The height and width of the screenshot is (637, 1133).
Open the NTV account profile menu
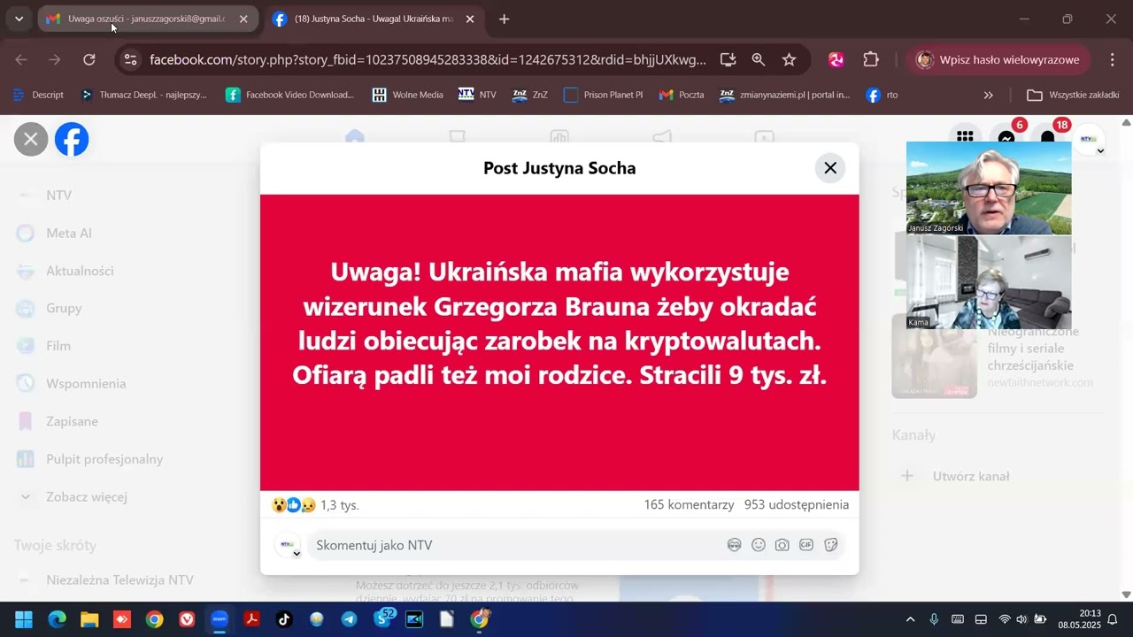pos(1089,139)
